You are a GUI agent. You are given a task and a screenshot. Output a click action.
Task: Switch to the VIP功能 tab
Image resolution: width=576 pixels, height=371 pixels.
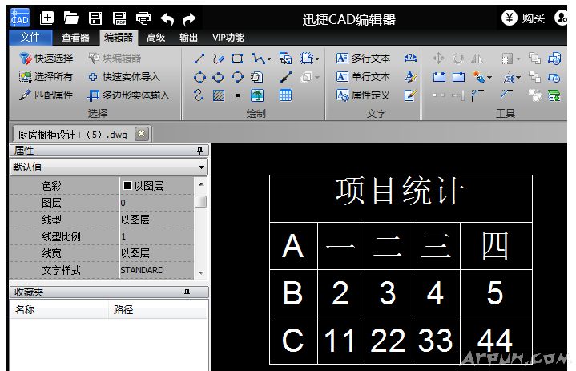tap(228, 38)
